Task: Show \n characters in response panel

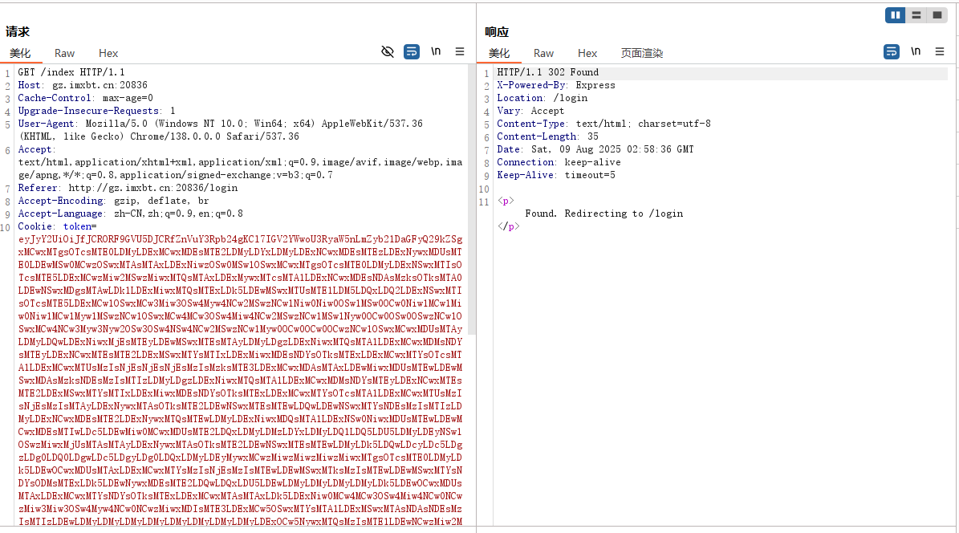Action: pyautogui.click(x=916, y=51)
